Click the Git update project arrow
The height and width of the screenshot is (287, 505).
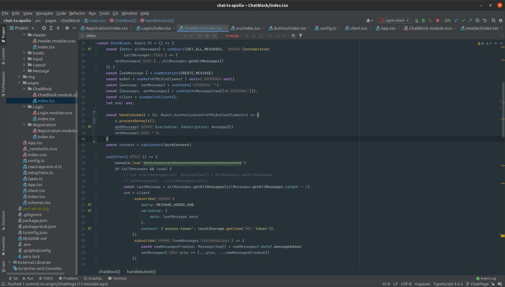(456, 20)
